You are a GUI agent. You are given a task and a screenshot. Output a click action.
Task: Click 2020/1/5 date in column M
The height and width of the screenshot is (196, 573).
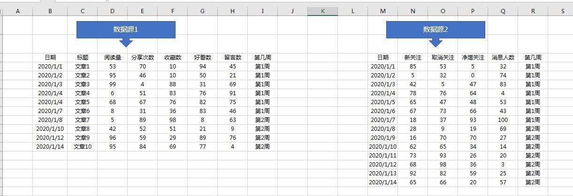382,102
